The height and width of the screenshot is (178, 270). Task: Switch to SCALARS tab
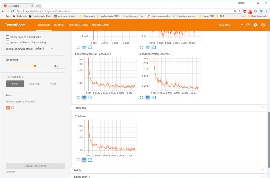pos(44,25)
